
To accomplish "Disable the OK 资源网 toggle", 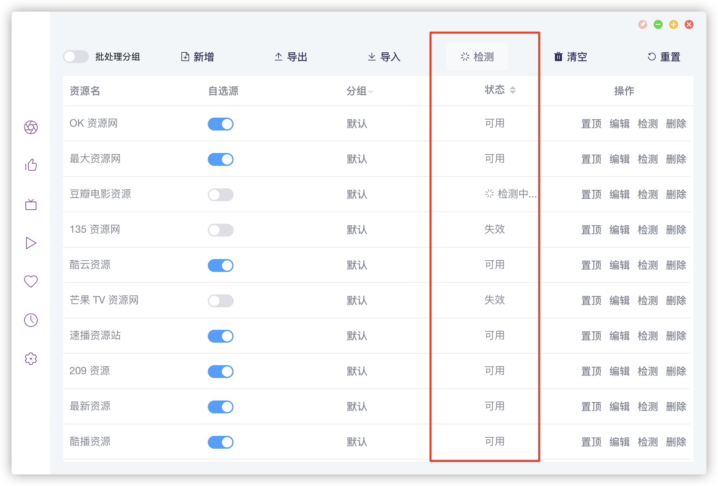I will (x=221, y=124).
